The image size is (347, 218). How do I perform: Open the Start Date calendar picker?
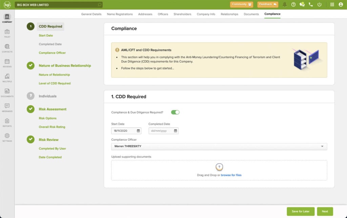click(x=138, y=131)
